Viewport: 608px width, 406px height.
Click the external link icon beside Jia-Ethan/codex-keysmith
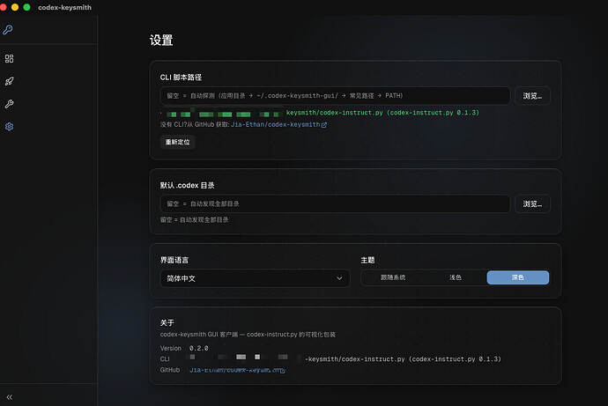pyautogui.click(x=324, y=125)
